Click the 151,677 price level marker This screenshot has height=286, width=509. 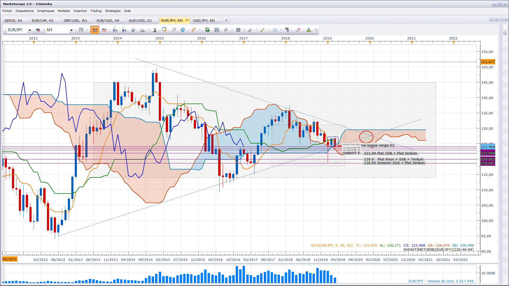488,62
